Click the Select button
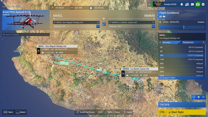The image size is (208, 117). 21,112
